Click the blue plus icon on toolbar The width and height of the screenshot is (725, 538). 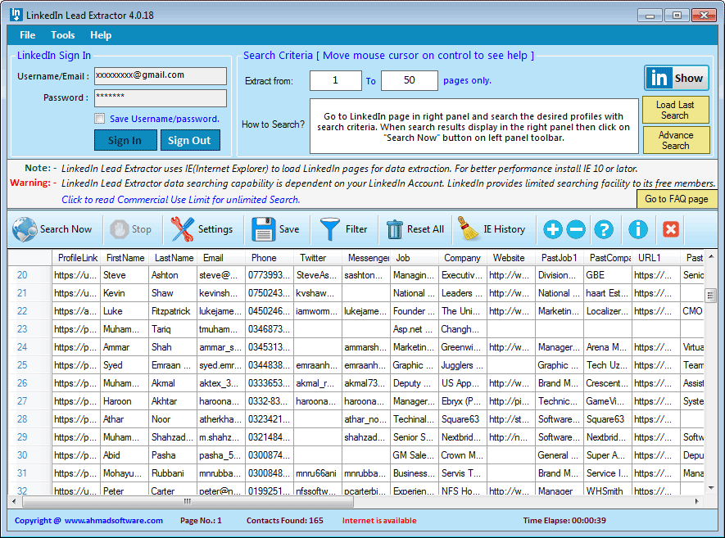(553, 229)
